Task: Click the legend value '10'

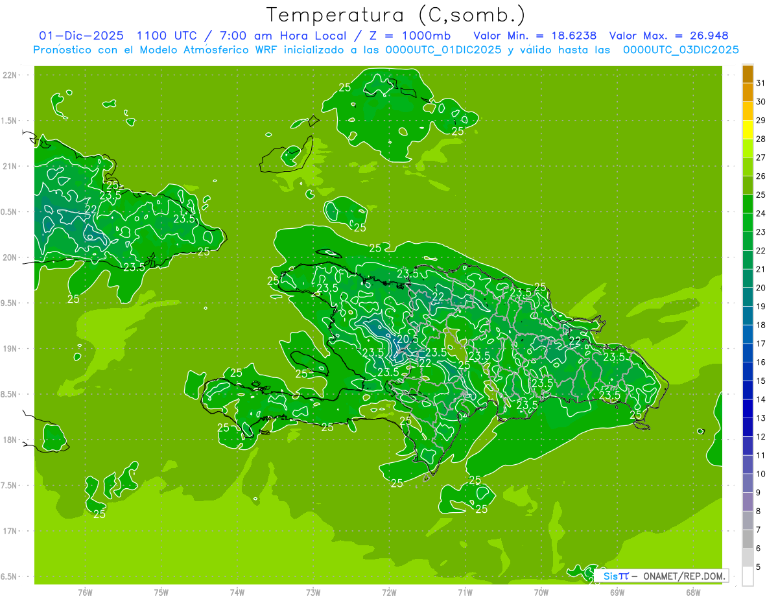Action: pyautogui.click(x=761, y=473)
